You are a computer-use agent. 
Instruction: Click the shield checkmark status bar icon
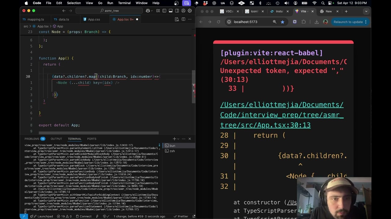106,216
